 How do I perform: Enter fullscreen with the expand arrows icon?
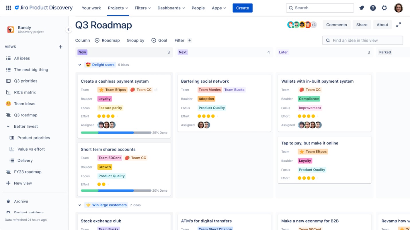point(399,25)
